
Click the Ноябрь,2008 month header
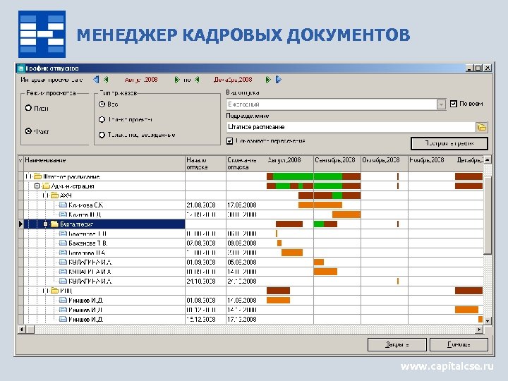click(432, 164)
